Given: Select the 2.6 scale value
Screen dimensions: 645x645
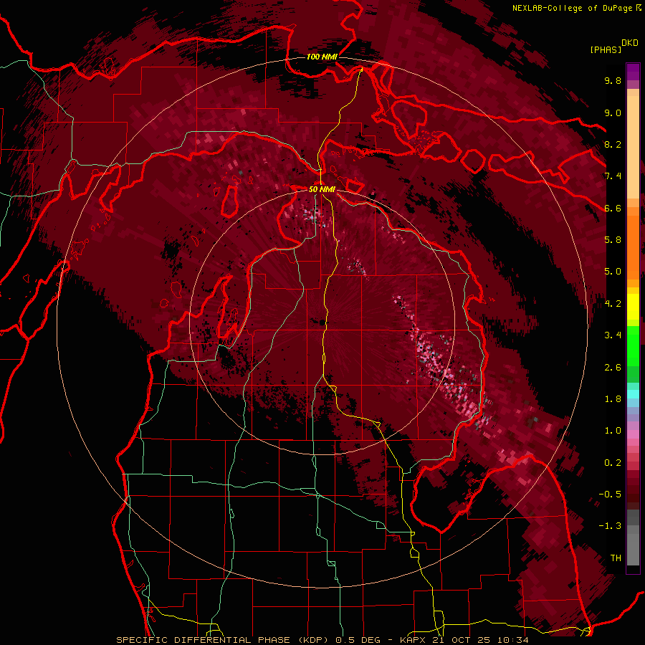Looking at the screenshot, I should pos(613,368).
